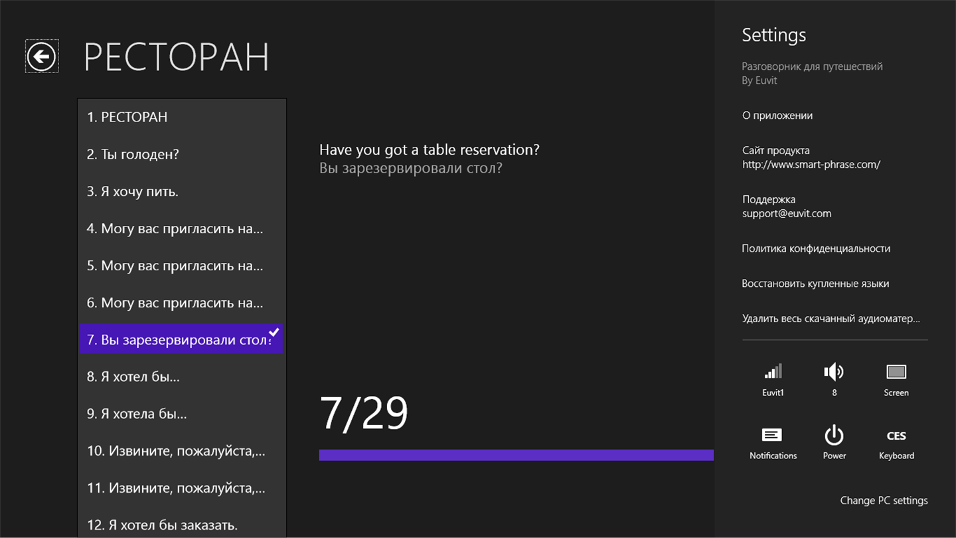
Task: Open "О приложении" settings entry
Action: point(777,116)
